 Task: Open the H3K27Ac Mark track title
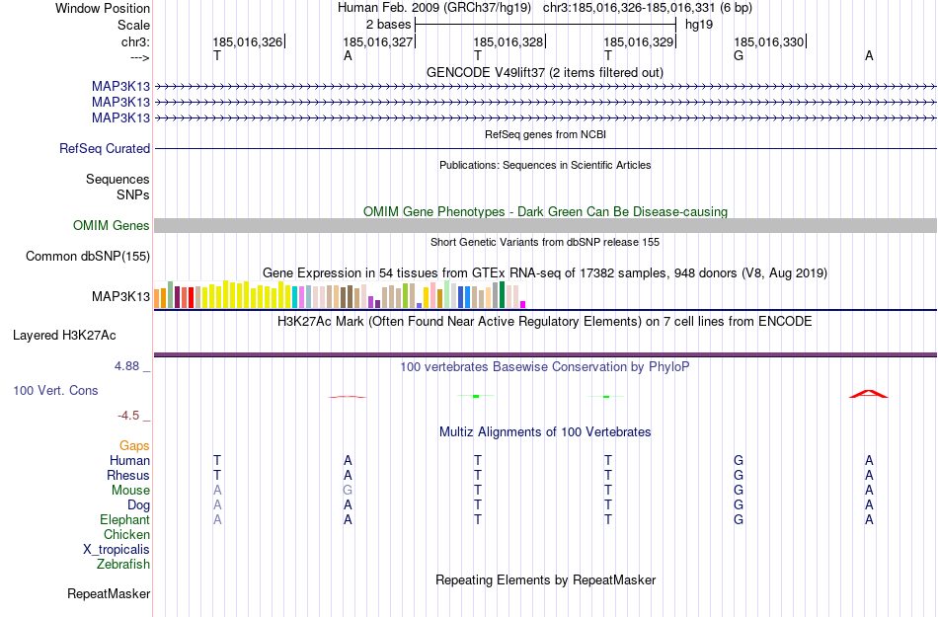pyautogui.click(x=545, y=322)
